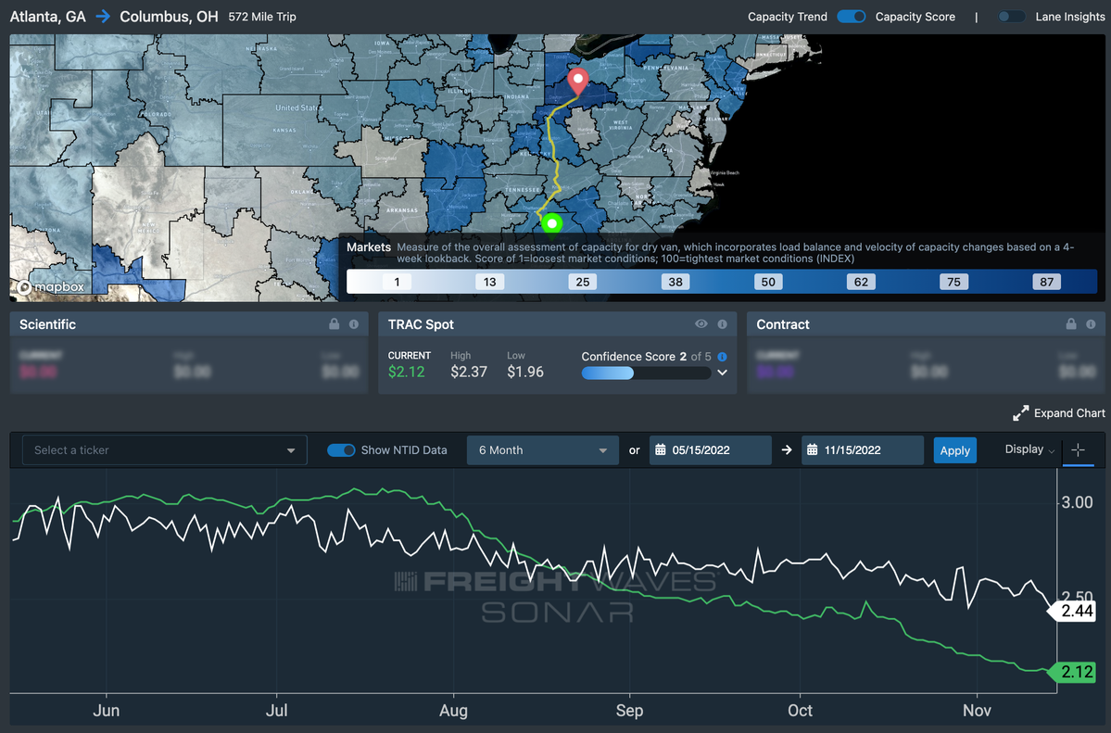Click the Aug label on chart axis
1111x733 pixels.
pos(453,711)
